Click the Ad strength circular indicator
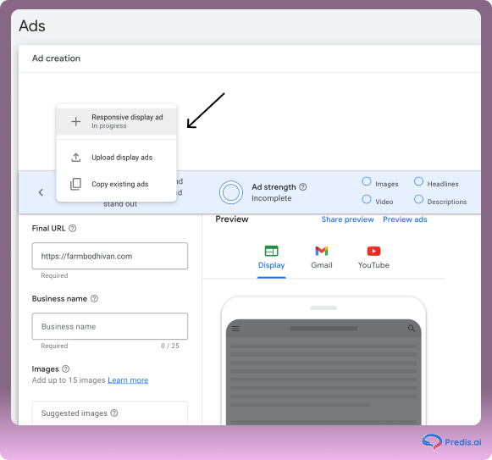Viewport: 492px width, 460px height. coord(231,192)
